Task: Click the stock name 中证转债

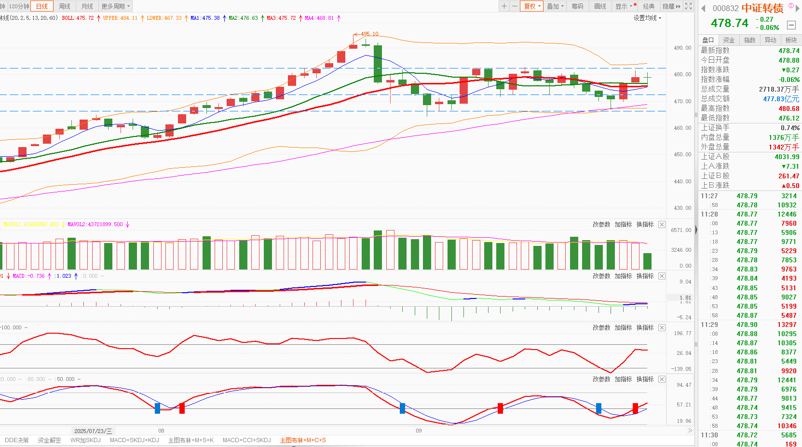Action: pyautogui.click(x=762, y=8)
